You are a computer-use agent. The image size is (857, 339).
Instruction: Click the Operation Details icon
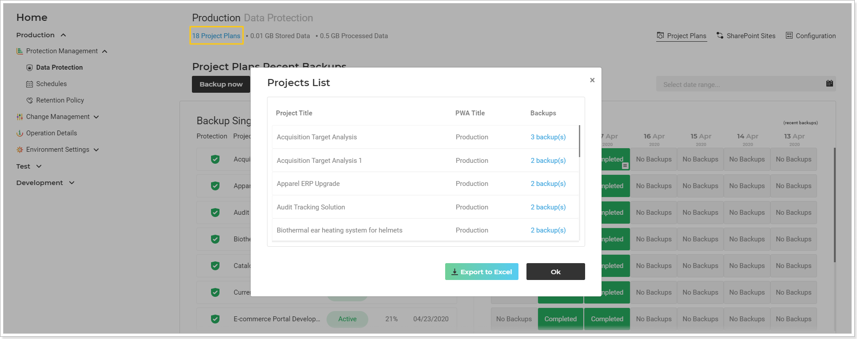click(20, 133)
